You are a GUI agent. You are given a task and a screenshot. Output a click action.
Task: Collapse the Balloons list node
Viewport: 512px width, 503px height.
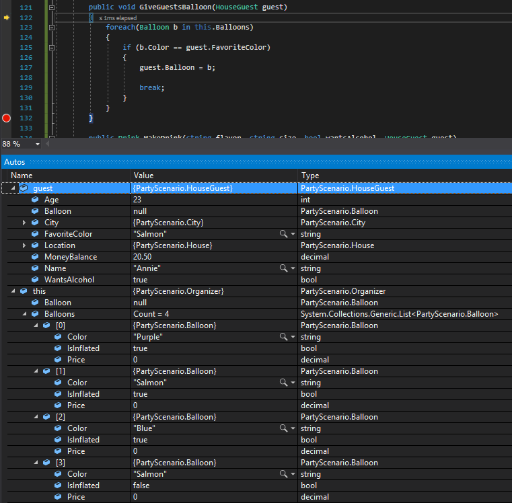24,314
